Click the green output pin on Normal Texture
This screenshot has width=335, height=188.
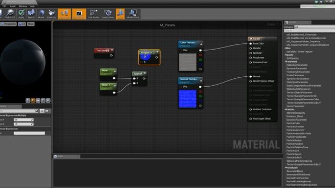click(200, 96)
